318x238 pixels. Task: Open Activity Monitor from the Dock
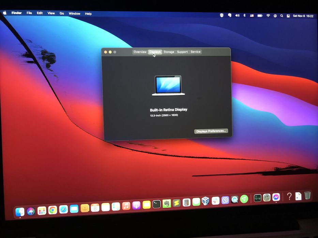coord(257,198)
